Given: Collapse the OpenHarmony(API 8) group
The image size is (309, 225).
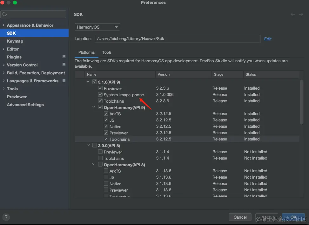Looking at the screenshot, I should click(94, 165).
